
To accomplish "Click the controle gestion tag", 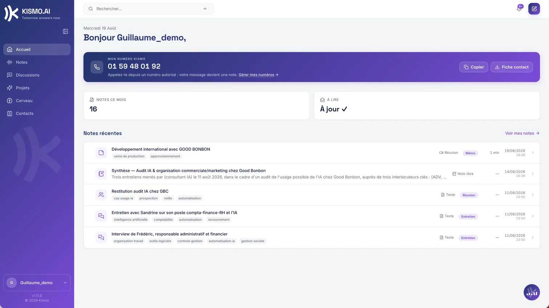I will (190, 241).
